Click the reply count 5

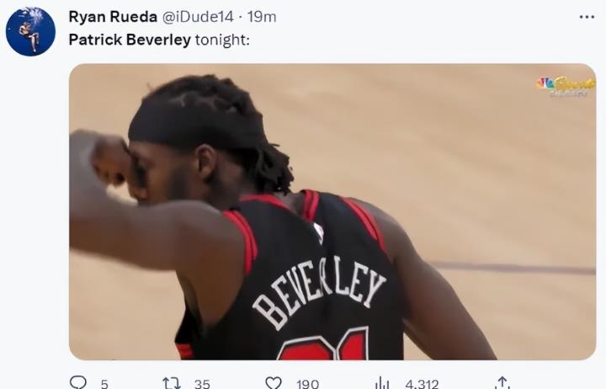[104, 384]
